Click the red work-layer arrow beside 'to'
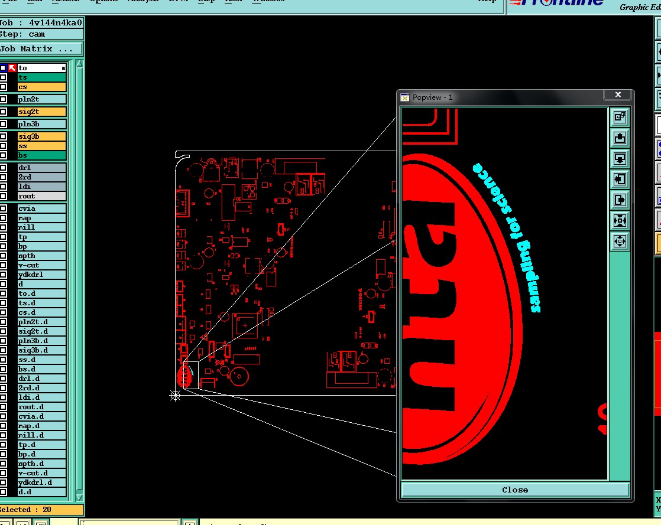 (x=12, y=68)
